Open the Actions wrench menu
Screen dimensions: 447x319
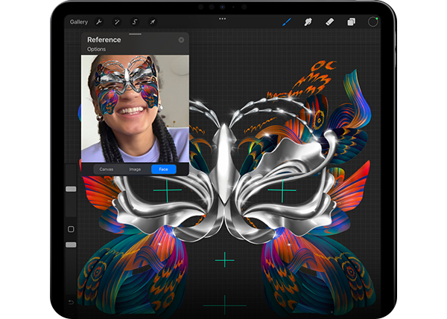(99, 22)
